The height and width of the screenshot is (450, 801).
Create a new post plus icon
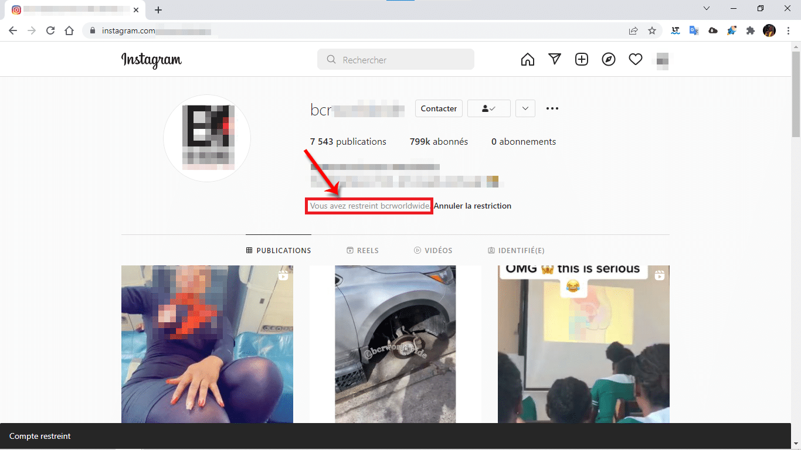coord(582,60)
